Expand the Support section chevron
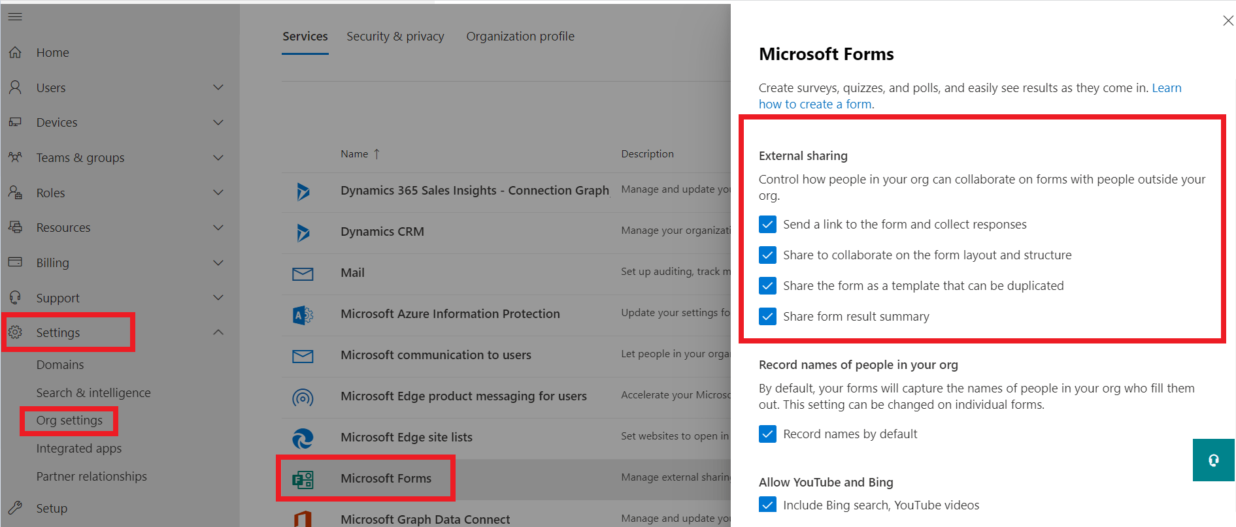The image size is (1236, 527). tap(218, 298)
